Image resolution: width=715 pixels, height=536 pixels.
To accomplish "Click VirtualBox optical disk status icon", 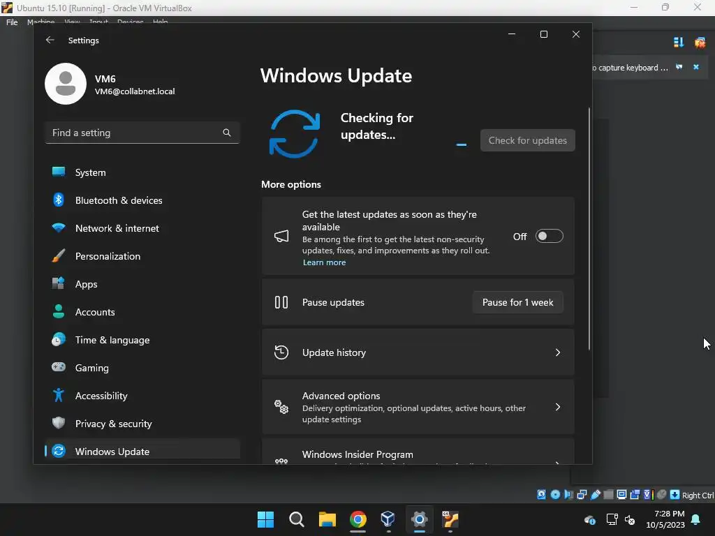I will (x=555, y=495).
